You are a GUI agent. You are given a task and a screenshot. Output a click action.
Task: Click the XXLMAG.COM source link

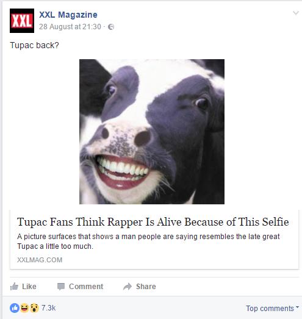click(40, 260)
